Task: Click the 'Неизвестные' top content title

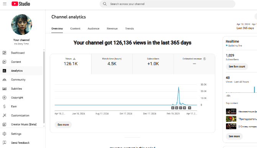Action: pyautogui.click(x=248, y=112)
